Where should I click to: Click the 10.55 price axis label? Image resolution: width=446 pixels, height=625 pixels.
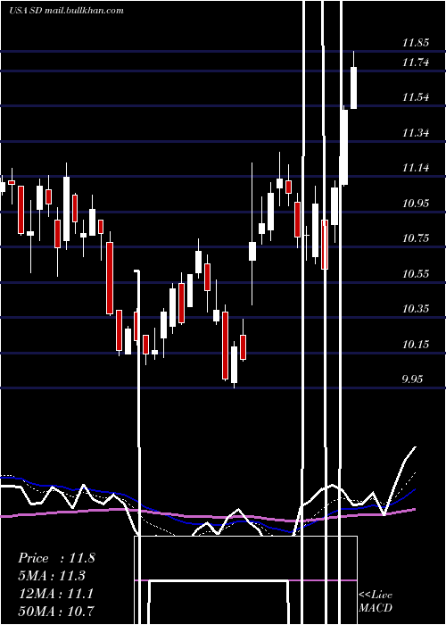tap(416, 274)
